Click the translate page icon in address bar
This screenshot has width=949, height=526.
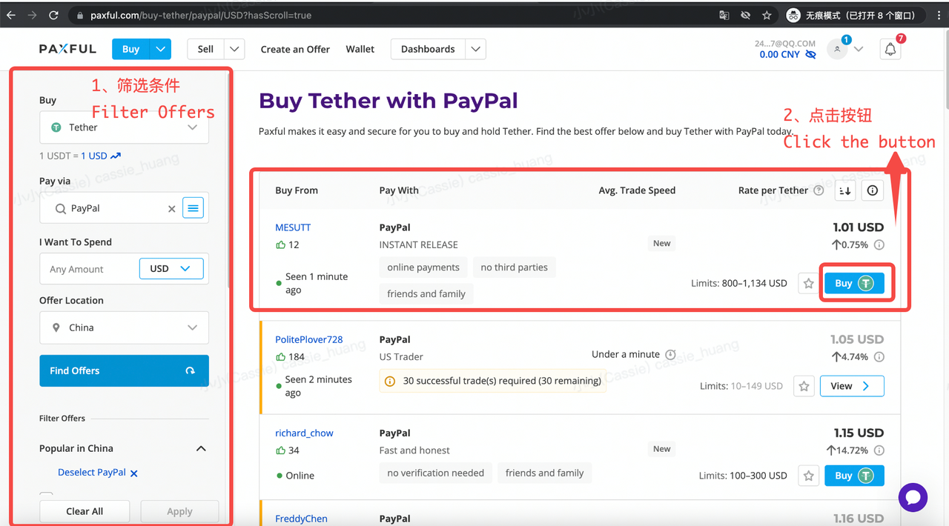click(724, 15)
